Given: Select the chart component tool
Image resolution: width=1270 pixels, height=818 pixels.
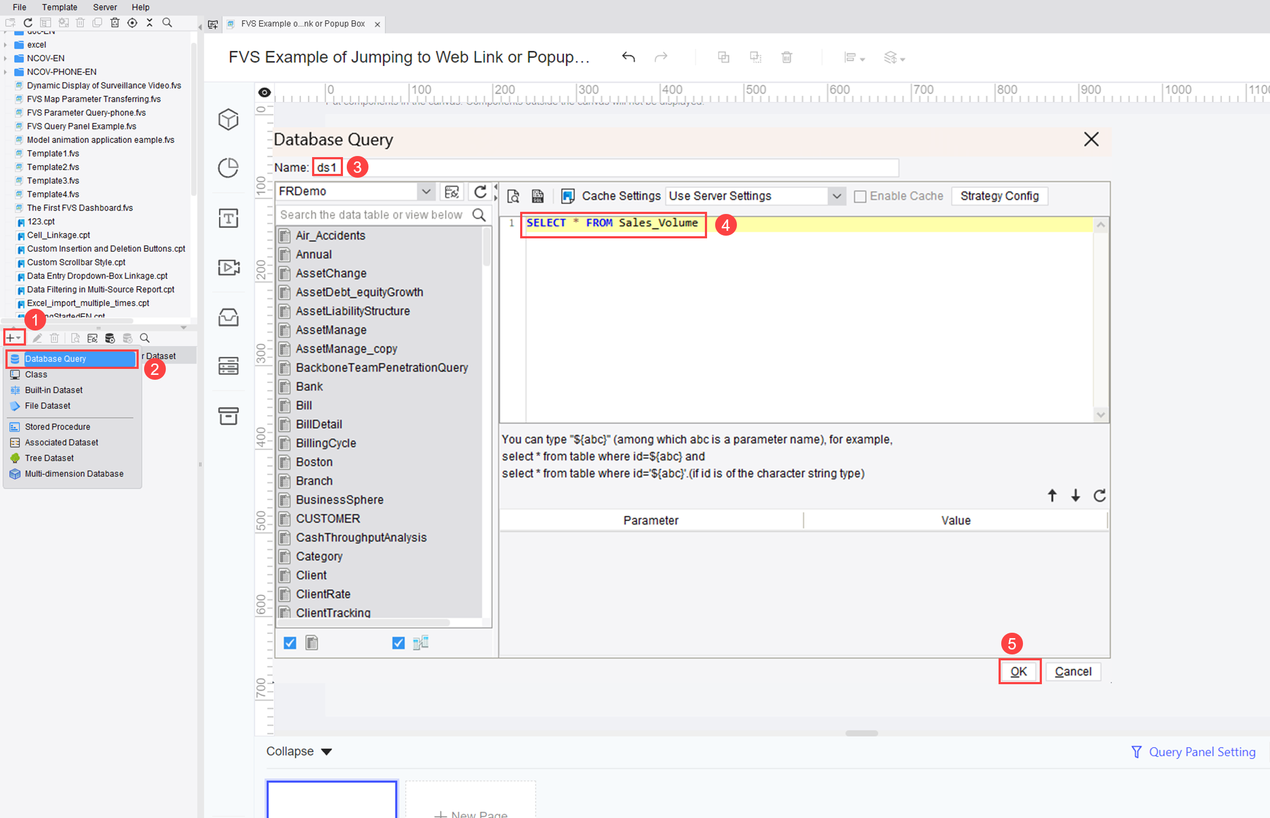Looking at the screenshot, I should 229,168.
